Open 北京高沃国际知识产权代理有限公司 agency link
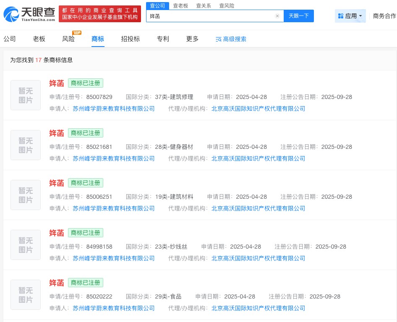 (258, 109)
